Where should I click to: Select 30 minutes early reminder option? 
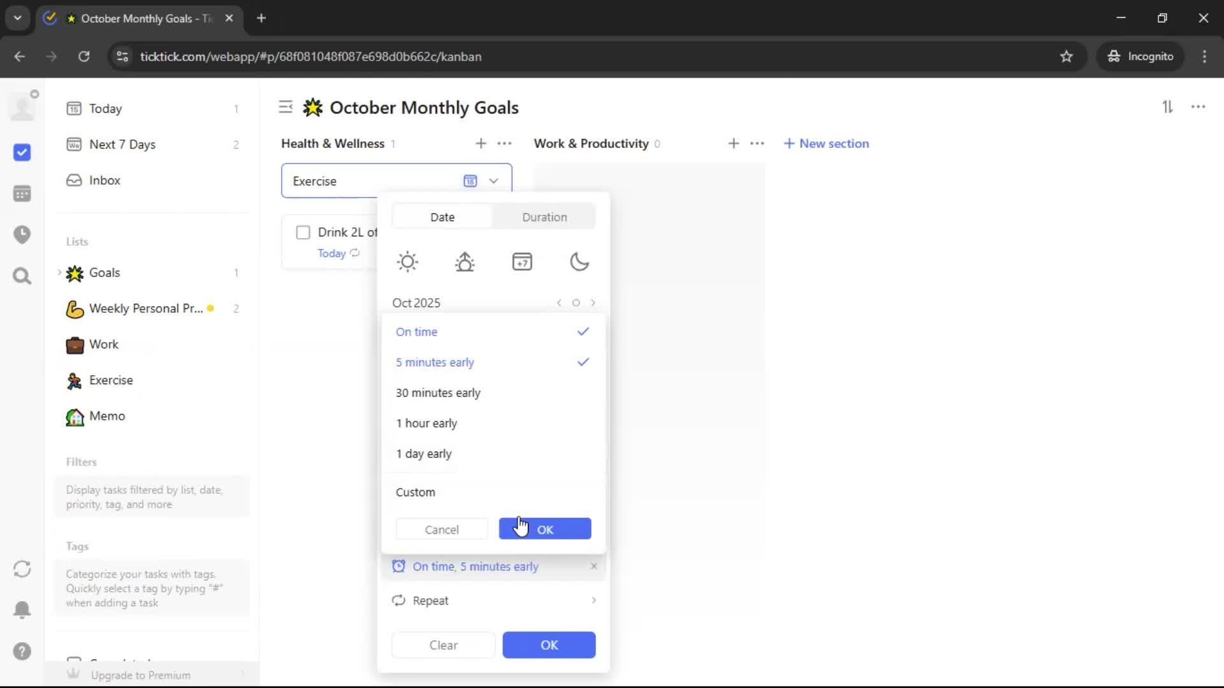click(x=438, y=393)
